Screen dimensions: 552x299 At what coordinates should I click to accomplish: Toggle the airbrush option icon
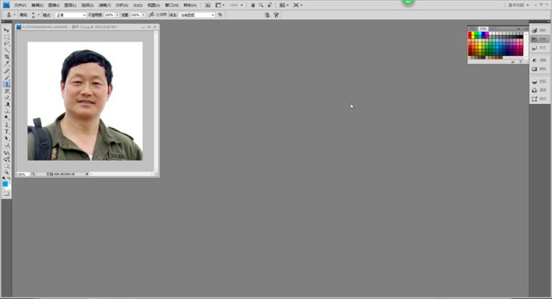coord(151,14)
